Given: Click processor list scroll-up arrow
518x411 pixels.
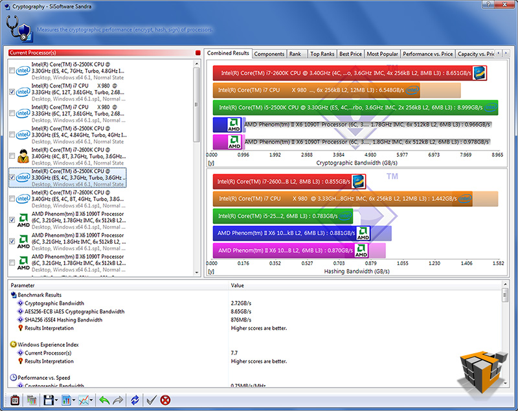Looking at the screenshot, I should click(x=197, y=64).
